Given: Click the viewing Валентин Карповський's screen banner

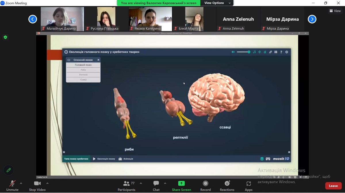Looking at the screenshot, I should 159,3.
